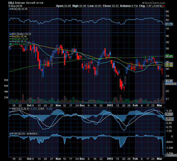This screenshot has width=177, height=161.
Task: Click the 6669938 volume axis tag
Action: point(171,84)
